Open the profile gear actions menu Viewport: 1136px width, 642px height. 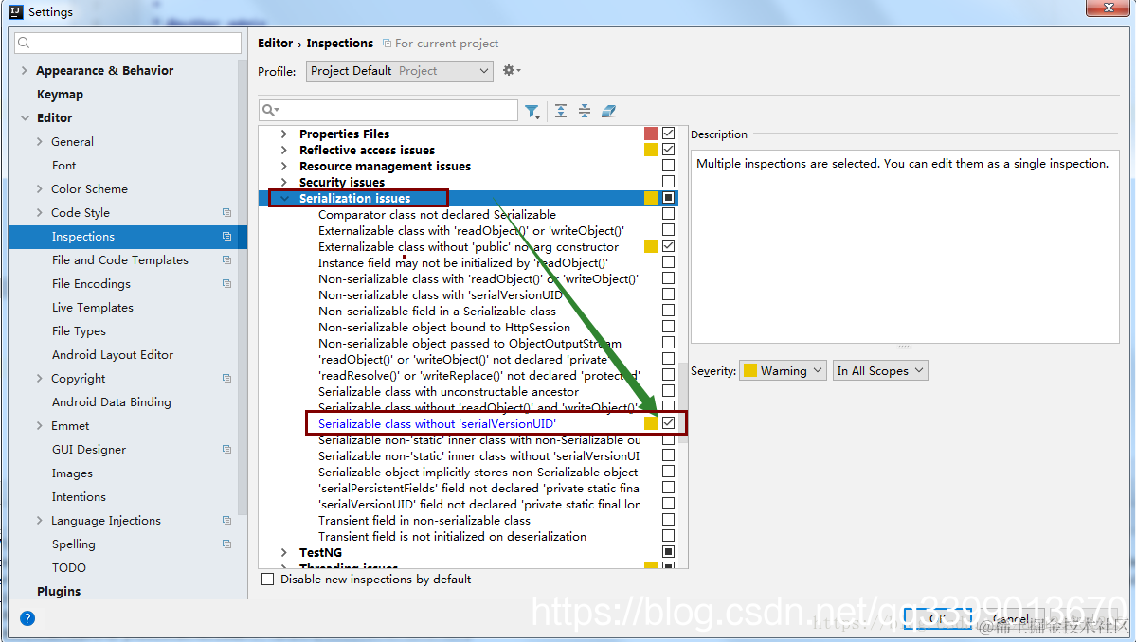512,70
